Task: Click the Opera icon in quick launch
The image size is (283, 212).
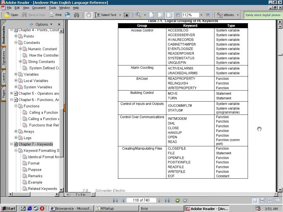Action: (42, 209)
